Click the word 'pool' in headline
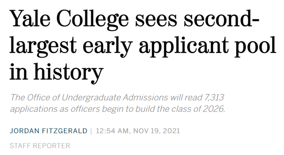284x155 pixels. coord(256,46)
